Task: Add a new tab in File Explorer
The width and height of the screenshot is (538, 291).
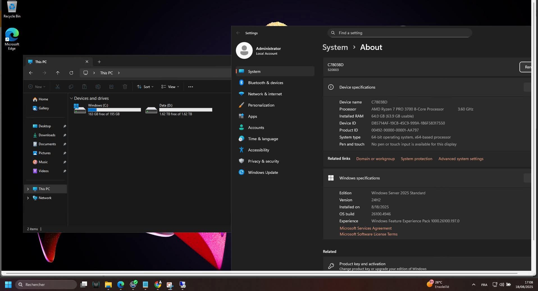Action: pos(99,62)
